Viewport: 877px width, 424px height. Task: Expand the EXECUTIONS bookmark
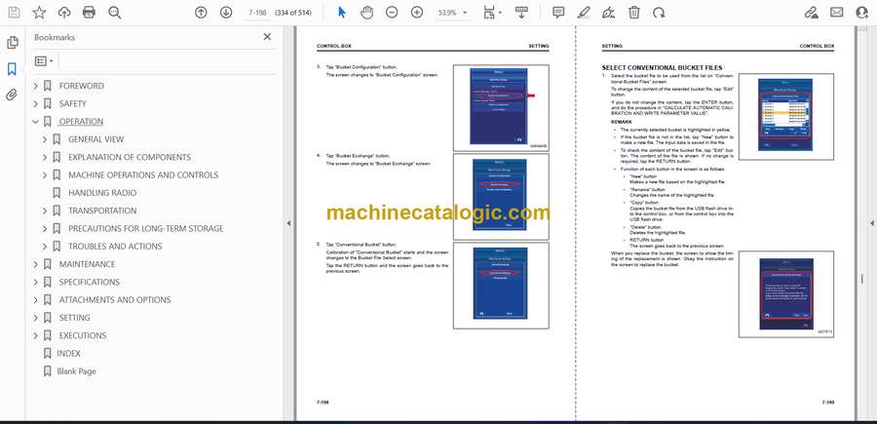[x=36, y=335]
